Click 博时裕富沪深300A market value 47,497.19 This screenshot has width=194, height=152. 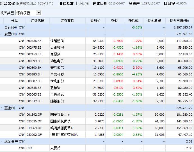coord(185,135)
